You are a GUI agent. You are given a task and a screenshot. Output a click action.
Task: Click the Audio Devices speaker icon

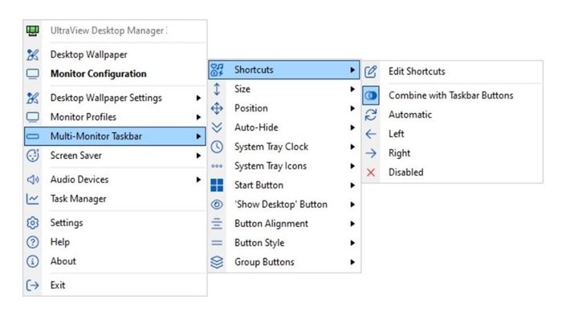click(x=33, y=180)
